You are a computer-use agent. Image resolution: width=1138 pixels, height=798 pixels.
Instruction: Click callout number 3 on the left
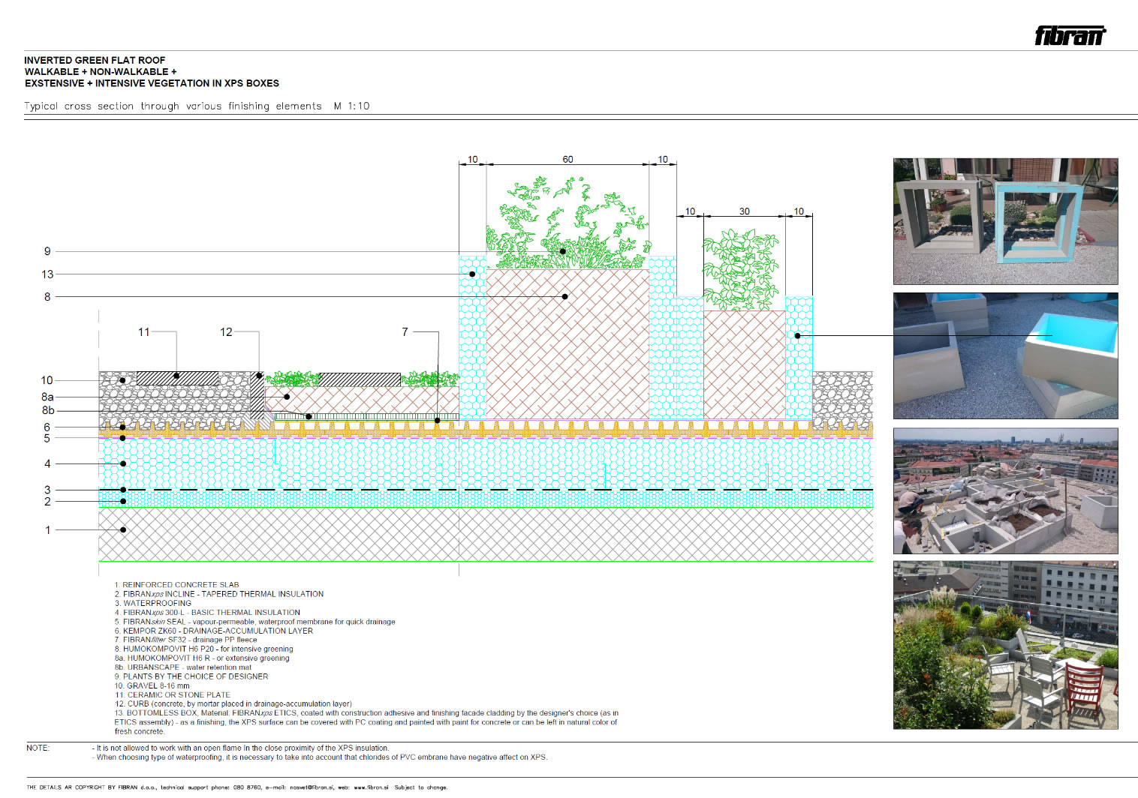(47, 490)
